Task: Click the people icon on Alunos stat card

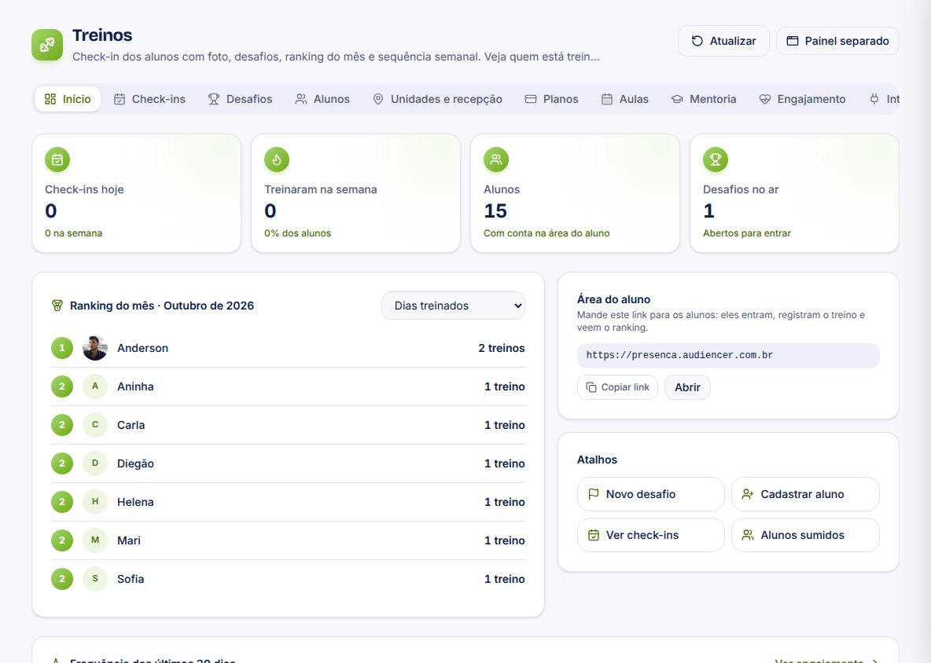Action: tap(496, 159)
